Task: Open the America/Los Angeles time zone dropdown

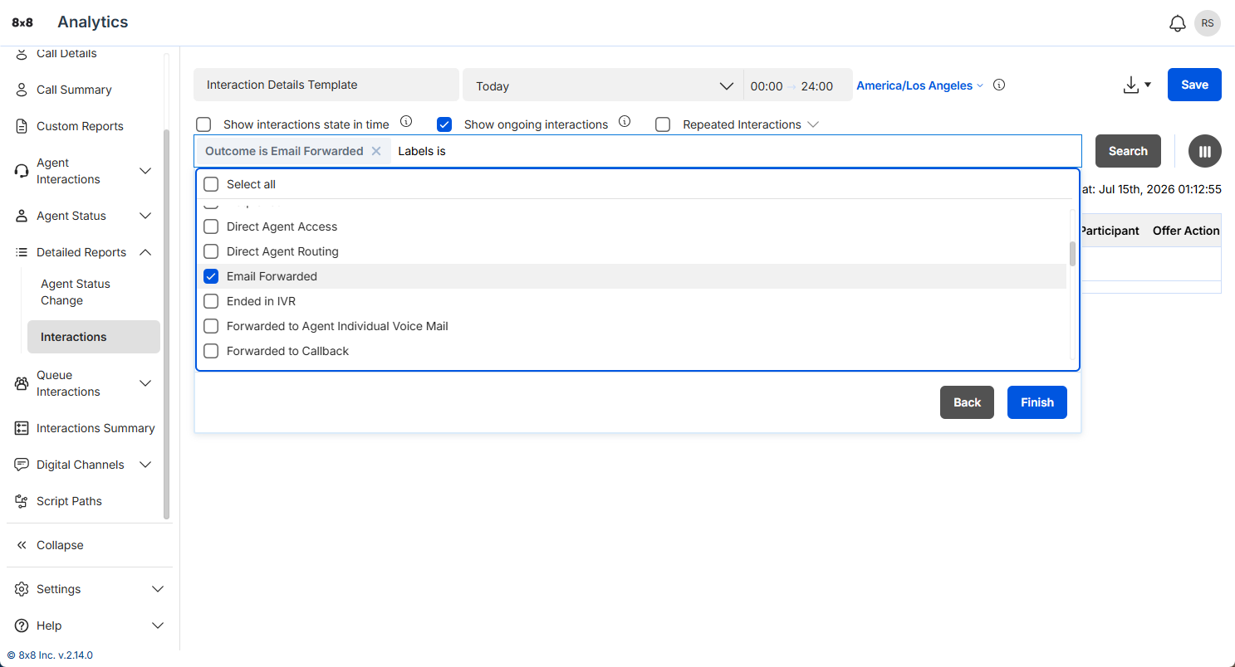Action: pyautogui.click(x=919, y=85)
